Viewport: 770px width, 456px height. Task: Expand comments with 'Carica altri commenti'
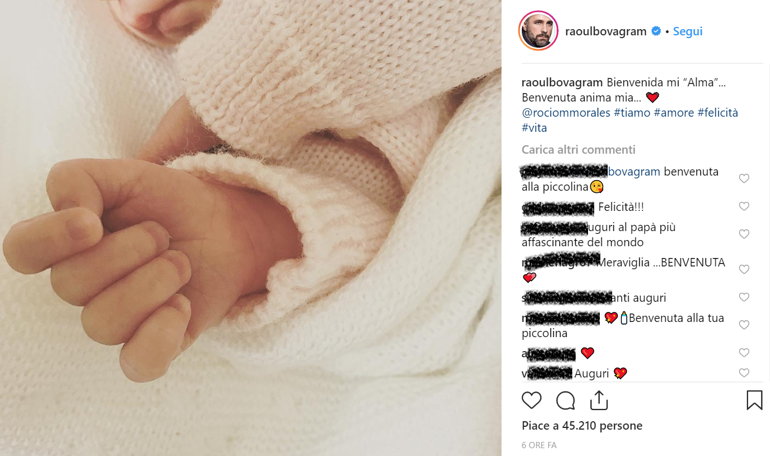pyautogui.click(x=578, y=150)
